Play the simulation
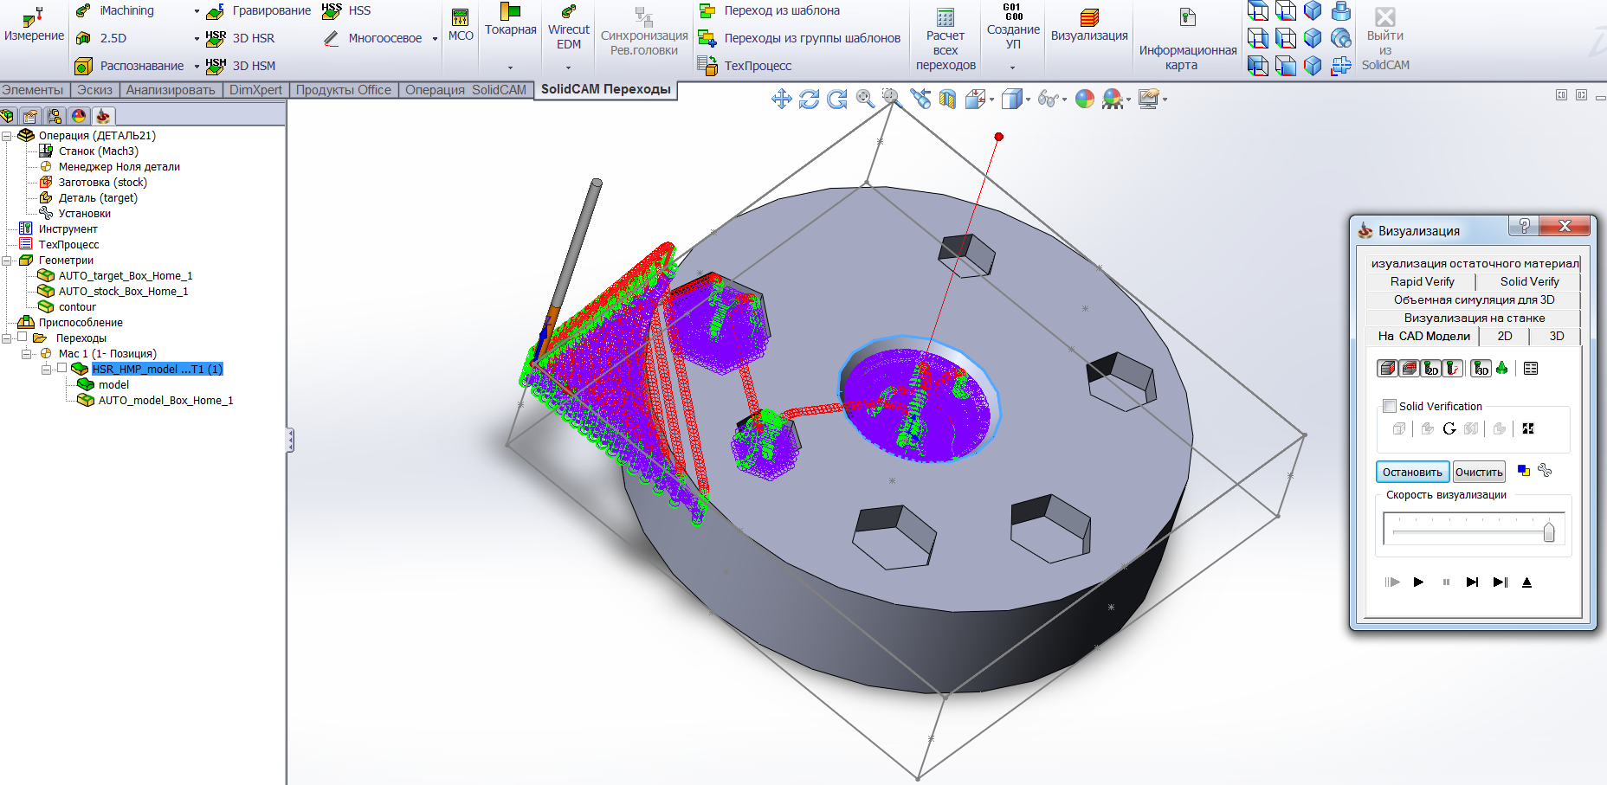Screen dimensions: 1607x785 (1418, 582)
